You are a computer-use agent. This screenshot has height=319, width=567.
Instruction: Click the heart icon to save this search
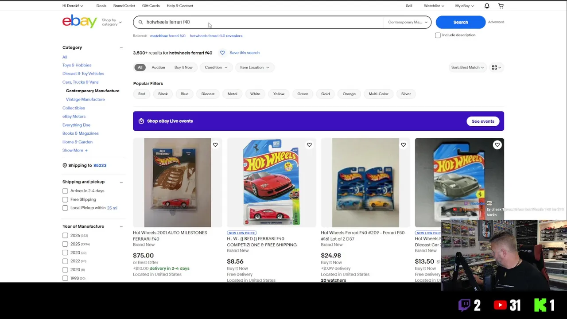[222, 53]
